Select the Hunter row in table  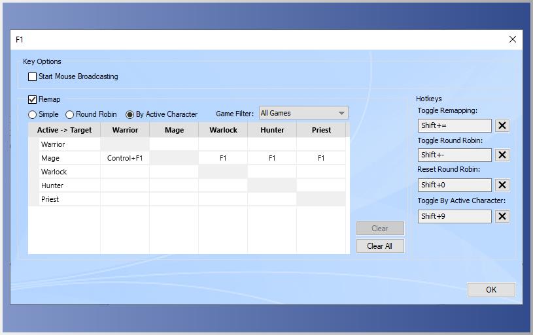(52, 185)
